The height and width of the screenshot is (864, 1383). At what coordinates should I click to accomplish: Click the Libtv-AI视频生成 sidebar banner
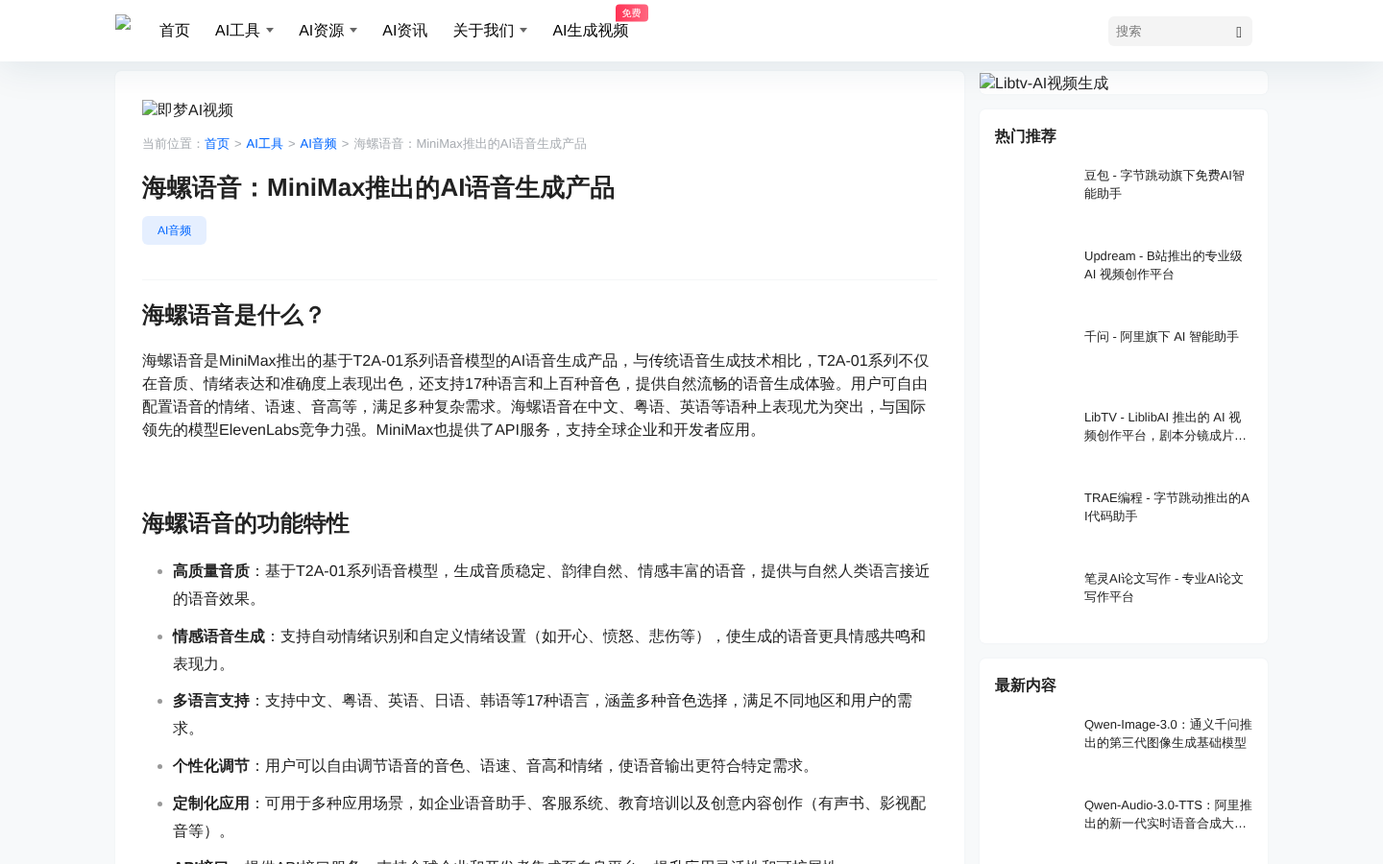click(1044, 83)
